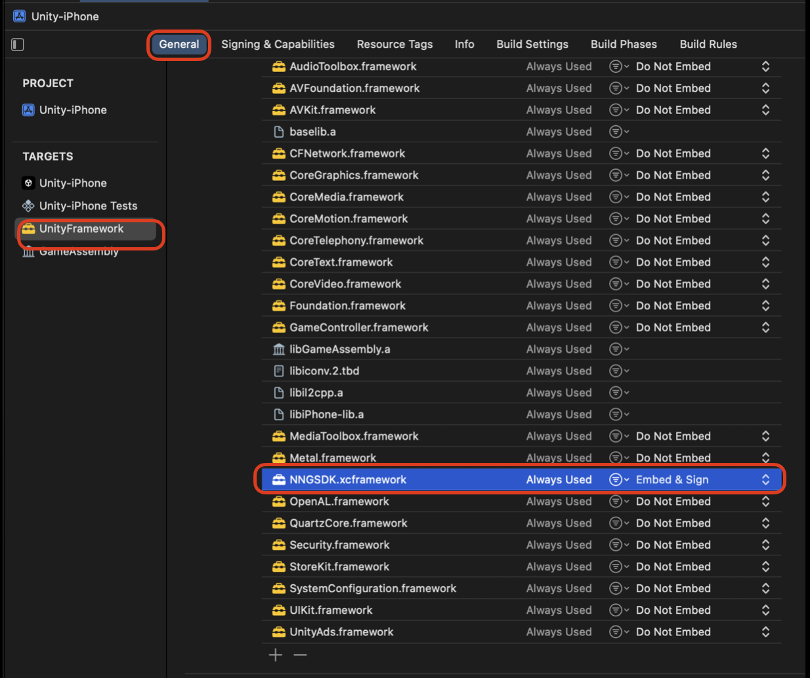Image resolution: width=810 pixels, height=678 pixels.
Task: Add a framework with the plus button
Action: [276, 655]
